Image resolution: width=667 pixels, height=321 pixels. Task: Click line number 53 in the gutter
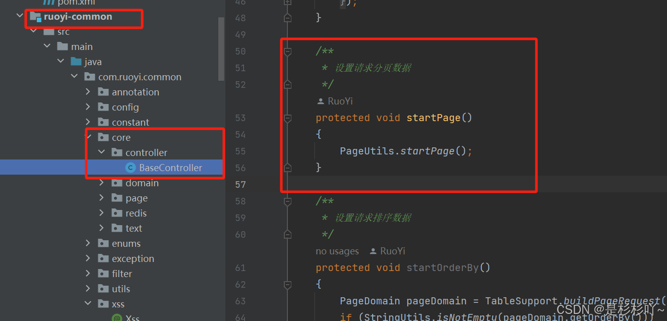click(240, 118)
